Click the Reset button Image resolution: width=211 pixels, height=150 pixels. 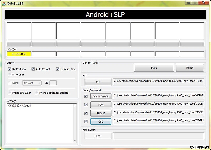190,68
